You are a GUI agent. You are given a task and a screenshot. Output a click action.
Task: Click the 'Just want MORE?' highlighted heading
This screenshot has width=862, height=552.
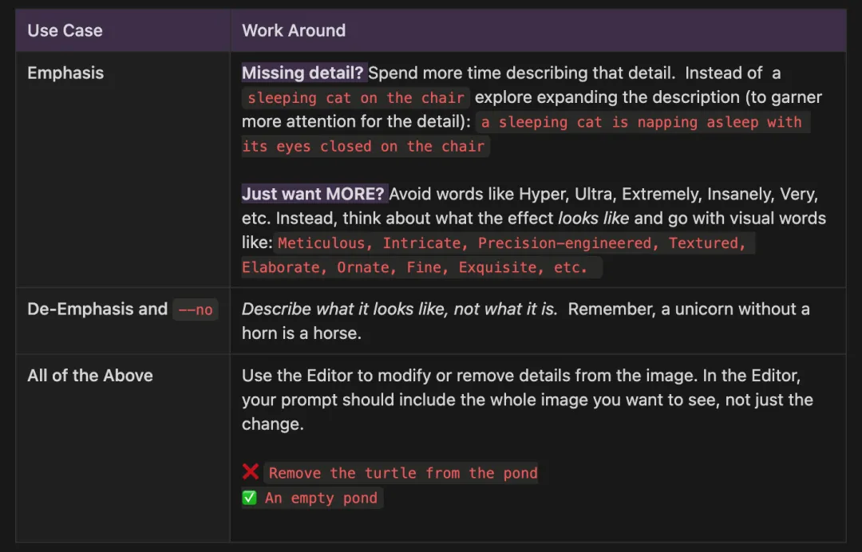pos(314,194)
